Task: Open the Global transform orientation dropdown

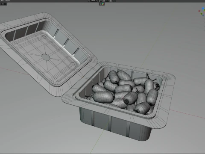Action: click(93, 1)
